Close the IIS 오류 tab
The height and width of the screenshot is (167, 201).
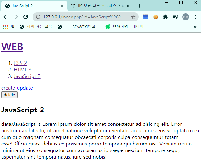[128, 6]
